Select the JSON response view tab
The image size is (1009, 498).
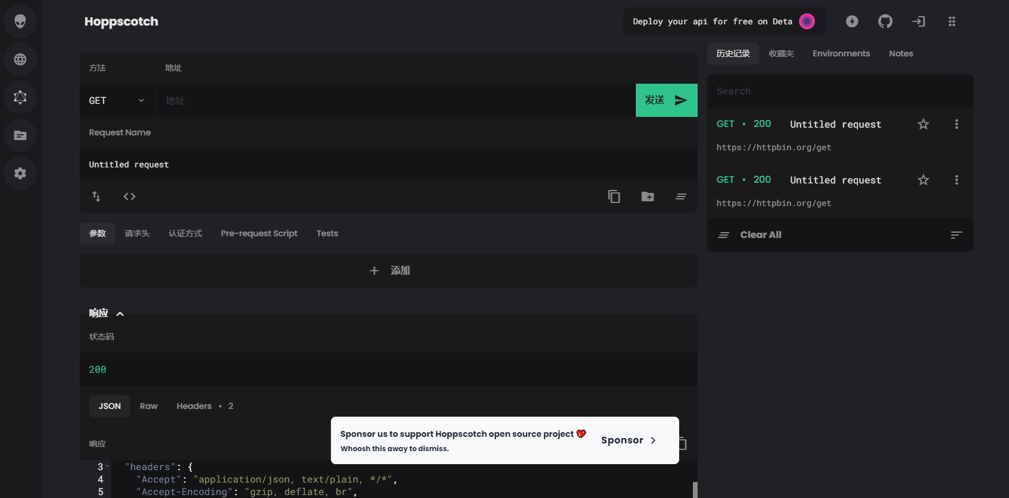pos(109,406)
